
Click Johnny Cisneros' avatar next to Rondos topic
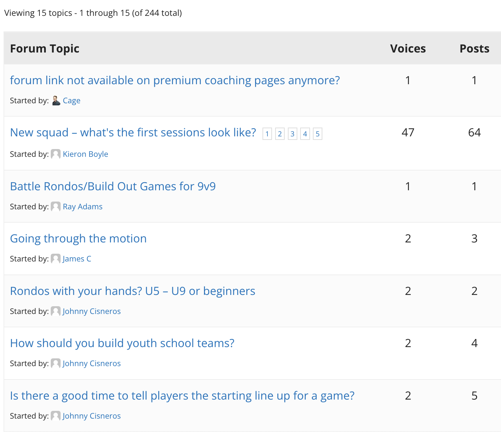pyautogui.click(x=55, y=311)
